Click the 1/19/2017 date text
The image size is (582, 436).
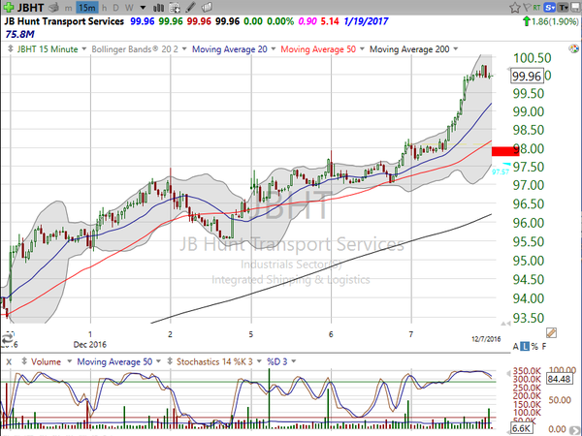tap(366, 21)
